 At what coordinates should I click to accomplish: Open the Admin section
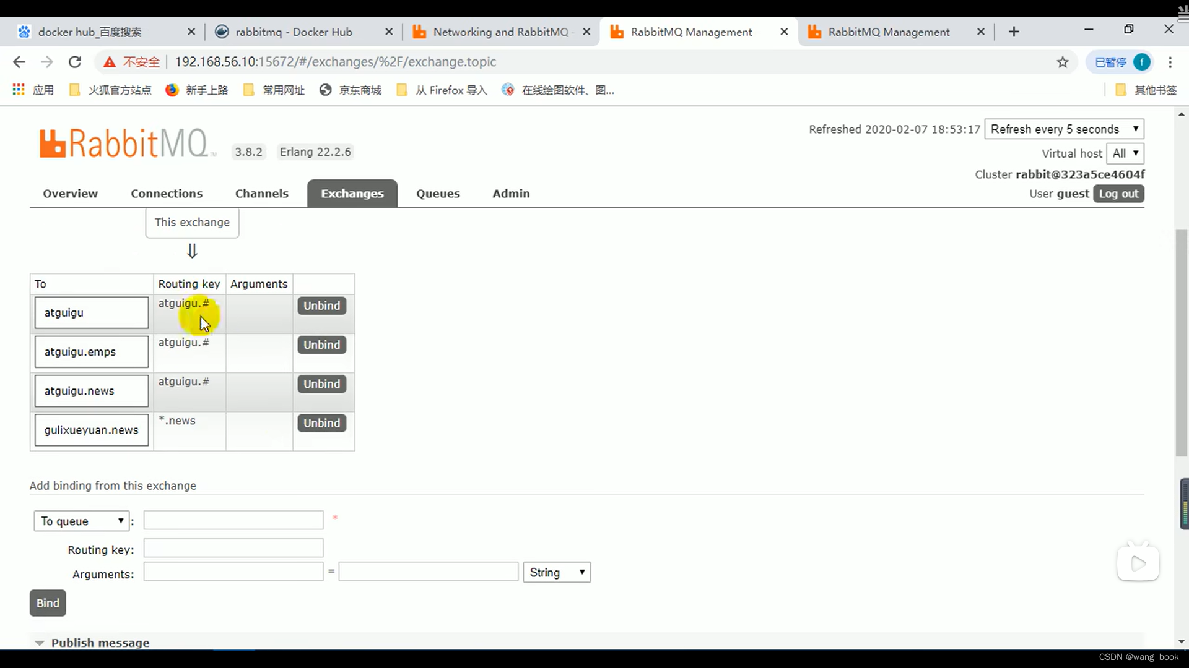point(511,194)
